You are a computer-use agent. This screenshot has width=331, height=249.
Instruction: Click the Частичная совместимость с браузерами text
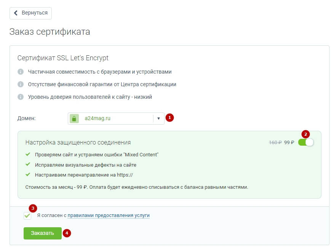pos(100,72)
